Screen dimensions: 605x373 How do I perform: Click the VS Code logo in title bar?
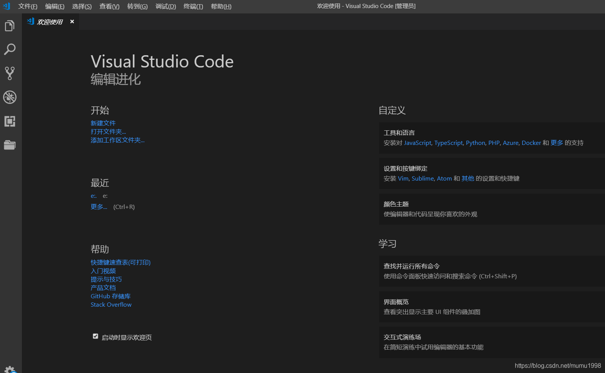click(7, 6)
